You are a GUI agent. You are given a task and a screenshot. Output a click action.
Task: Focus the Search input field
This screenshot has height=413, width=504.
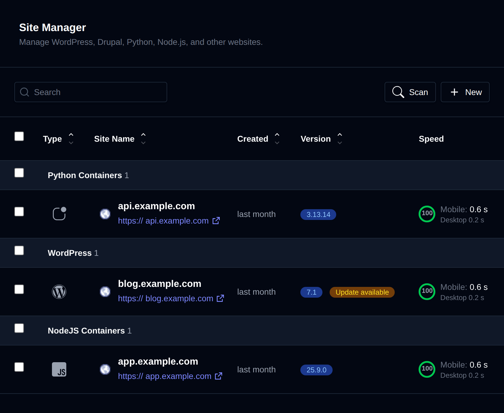[x=91, y=92]
